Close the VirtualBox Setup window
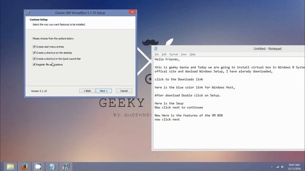Screen dimensions: 305x171 point(132,12)
